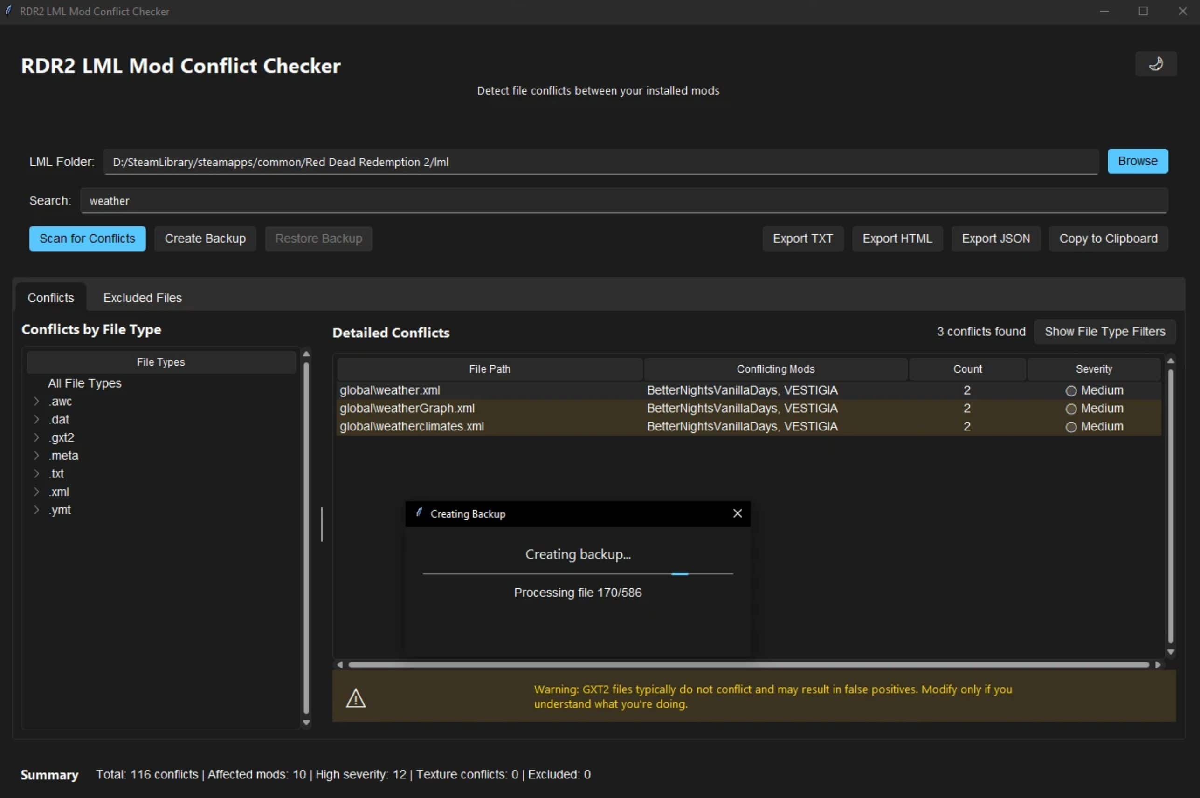This screenshot has width=1200, height=798.
Task: Expand the .dat file type
Action: (x=36, y=419)
